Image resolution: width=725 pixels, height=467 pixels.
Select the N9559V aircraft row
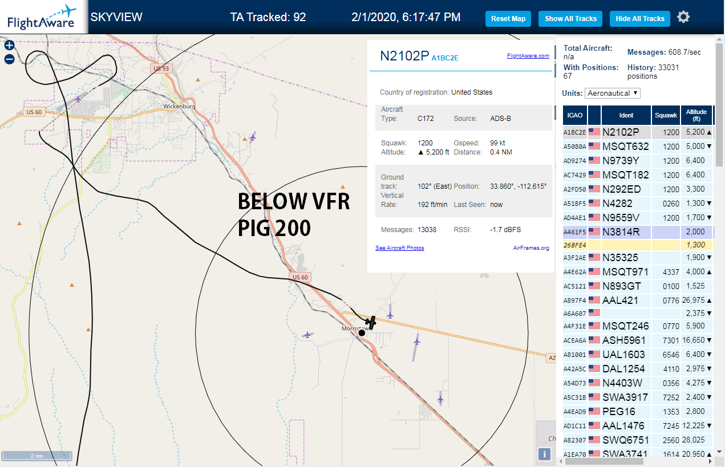tap(638, 217)
